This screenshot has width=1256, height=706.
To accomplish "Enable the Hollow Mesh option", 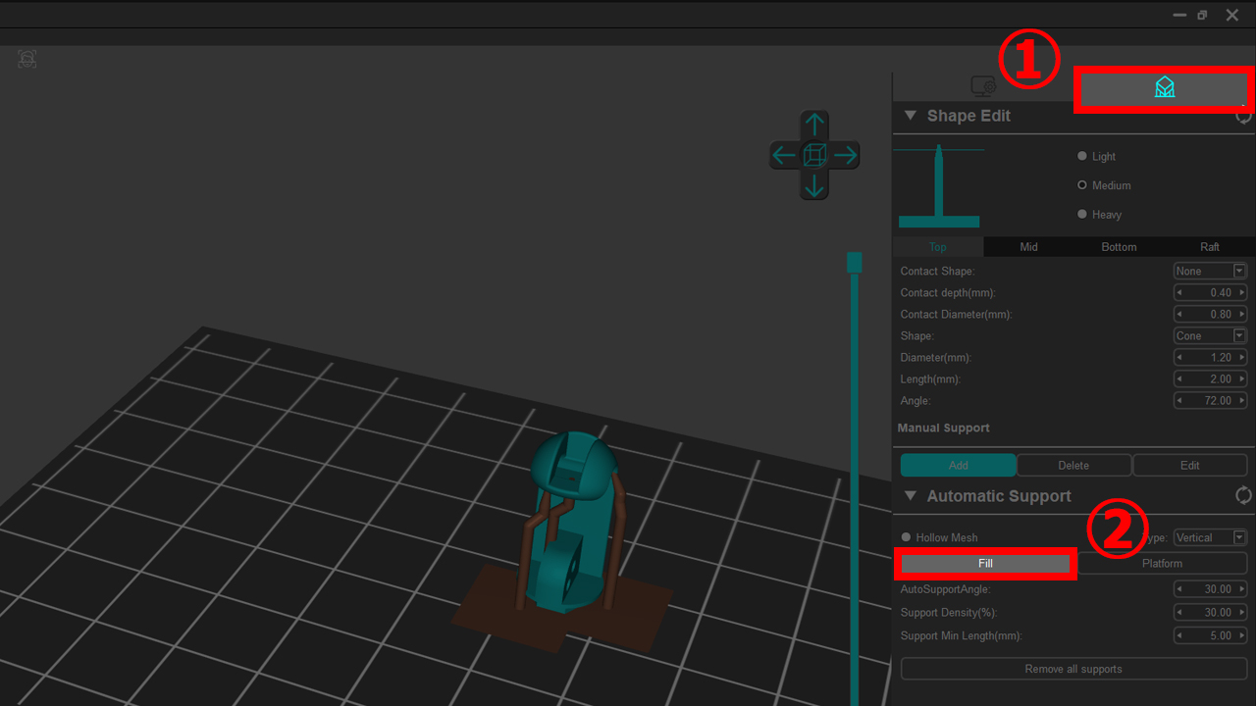I will click(907, 537).
